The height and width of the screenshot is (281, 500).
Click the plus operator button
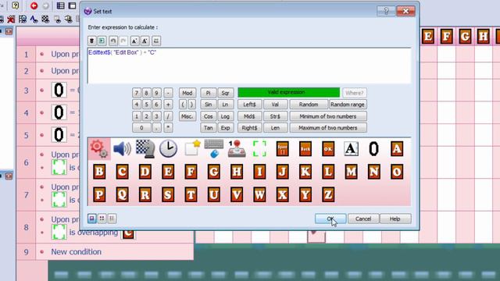168,105
